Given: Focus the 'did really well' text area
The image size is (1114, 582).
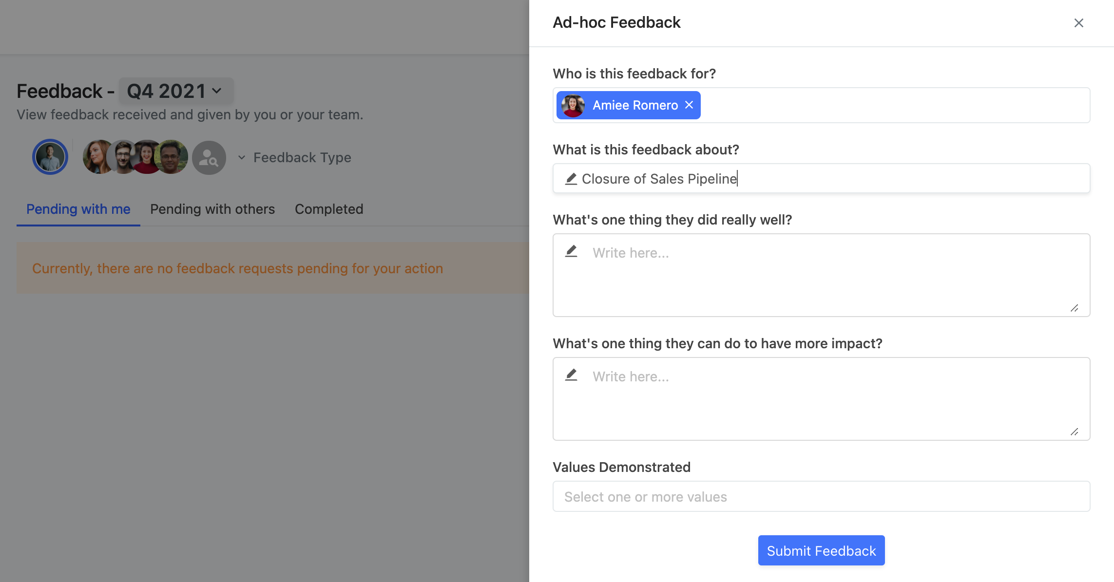Looking at the screenshot, I should (x=821, y=275).
